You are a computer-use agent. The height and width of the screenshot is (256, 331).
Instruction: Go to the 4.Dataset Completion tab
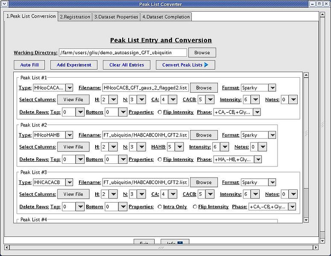point(166,17)
